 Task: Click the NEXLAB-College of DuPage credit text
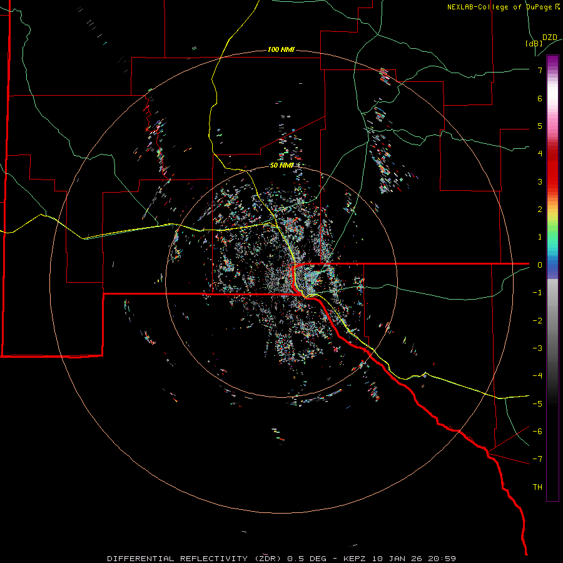(504, 7)
